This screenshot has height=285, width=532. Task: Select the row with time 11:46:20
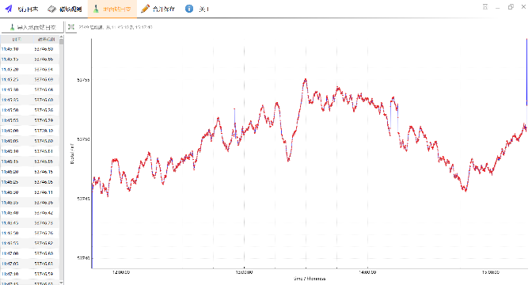29,172
